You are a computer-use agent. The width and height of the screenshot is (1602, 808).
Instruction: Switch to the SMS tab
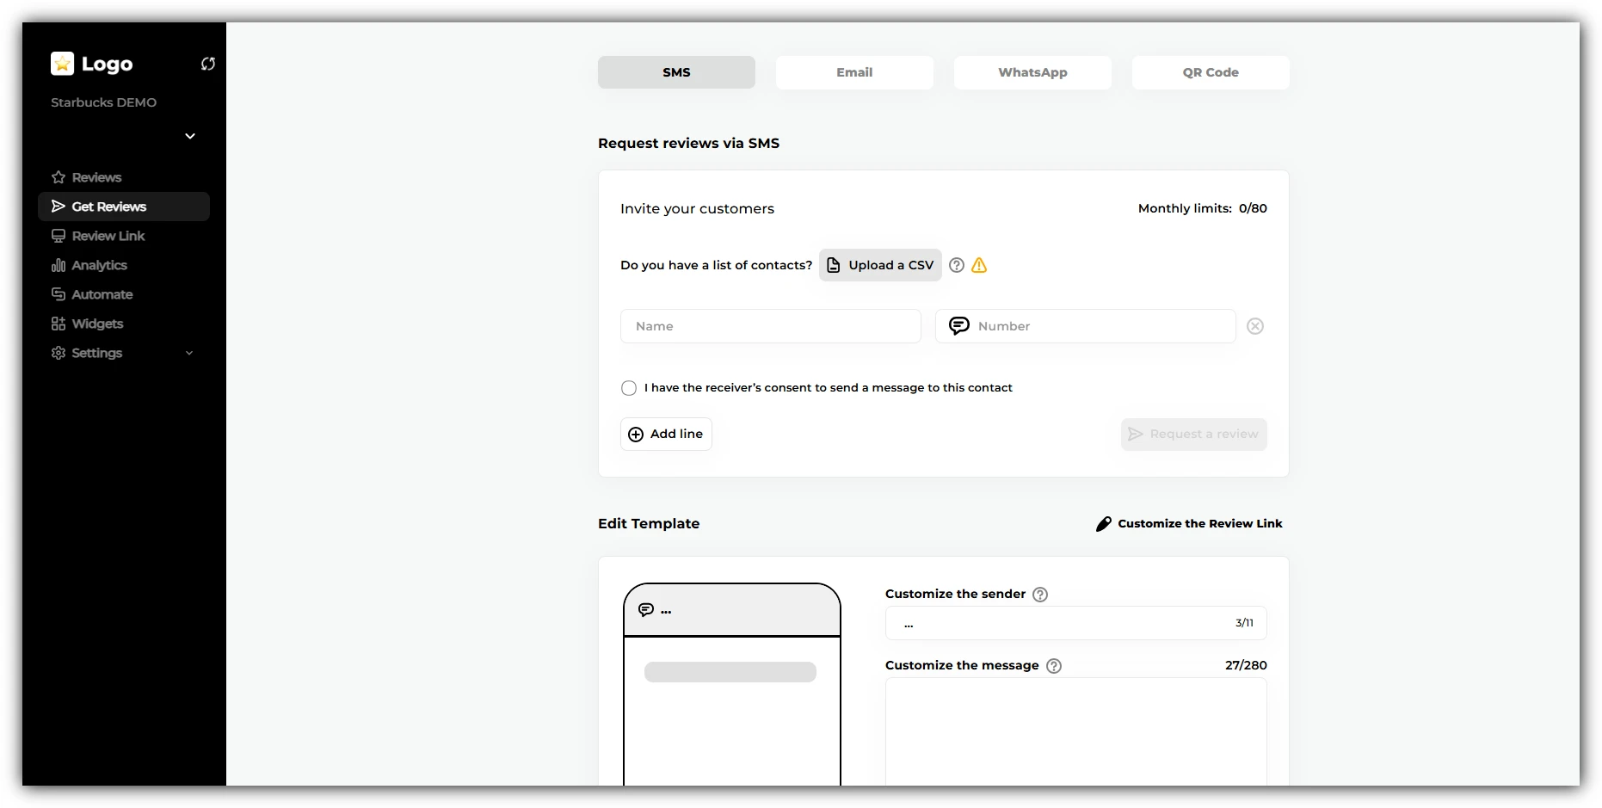676,72
